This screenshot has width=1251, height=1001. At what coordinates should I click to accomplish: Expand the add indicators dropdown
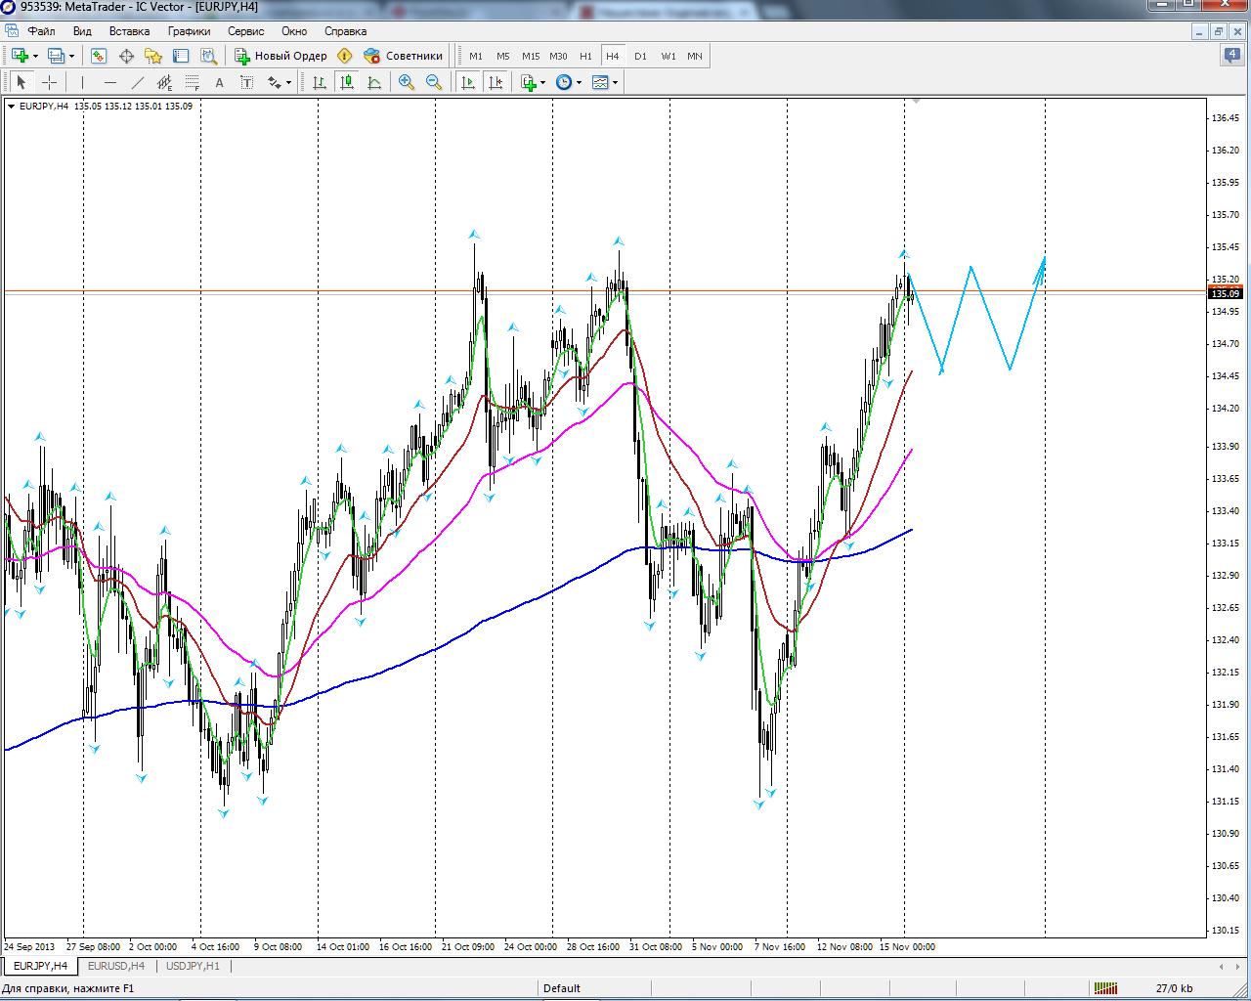tap(542, 83)
